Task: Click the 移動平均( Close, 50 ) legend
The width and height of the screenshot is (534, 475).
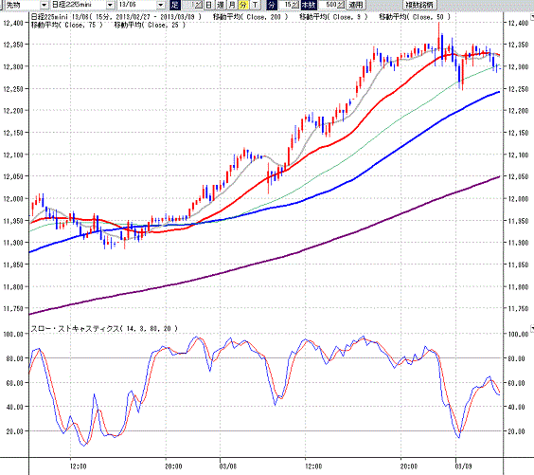Action: click(415, 17)
